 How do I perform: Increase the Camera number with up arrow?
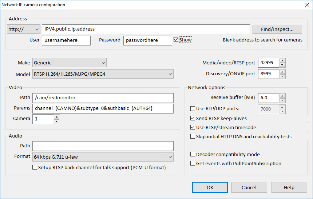57,117
